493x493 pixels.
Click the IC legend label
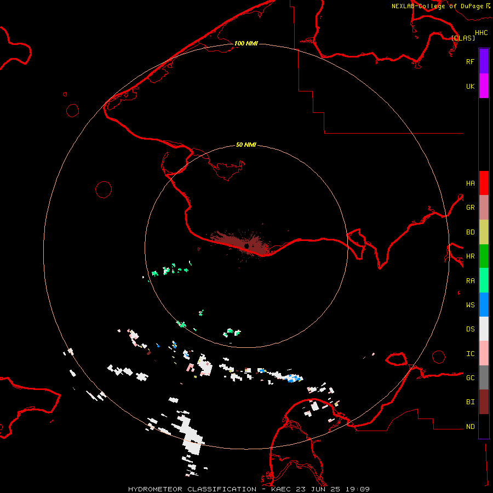click(x=470, y=354)
